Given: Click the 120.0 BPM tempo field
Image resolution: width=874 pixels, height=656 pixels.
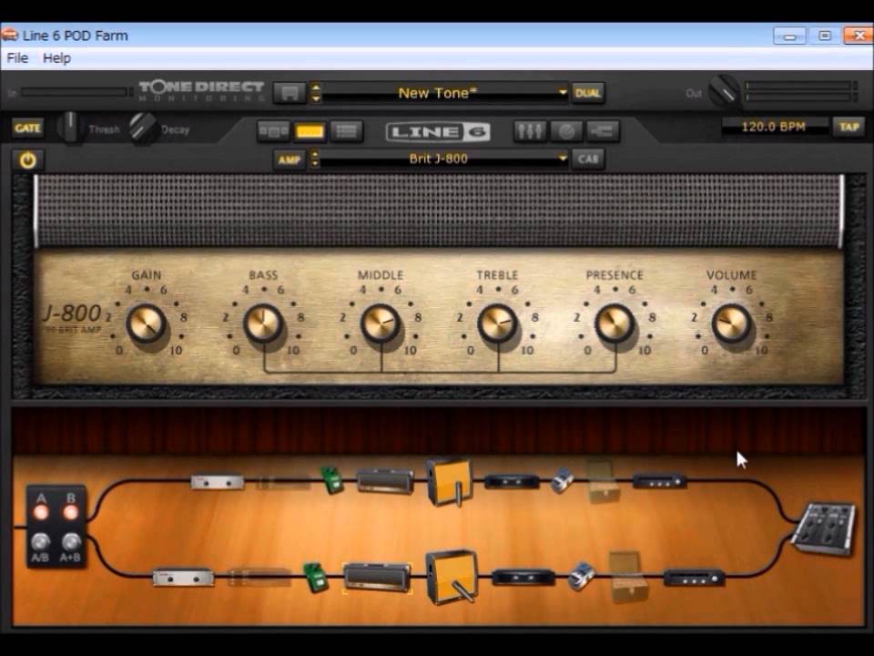Looking at the screenshot, I should pos(774,127).
